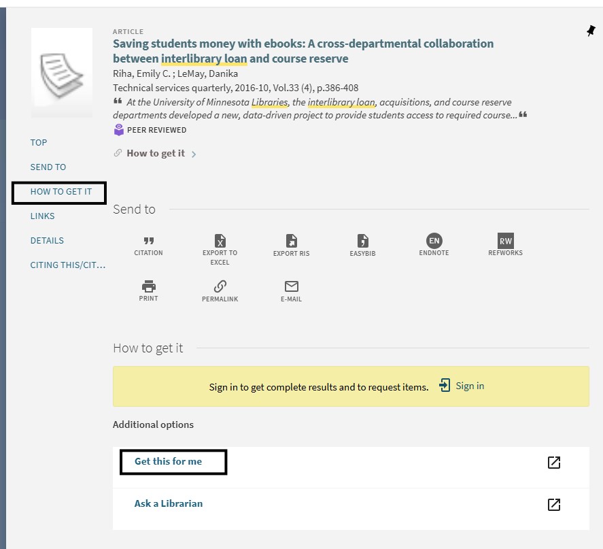This screenshot has height=549, width=603.
Task: Click Sign in link in yellow banner
Action: [470, 386]
